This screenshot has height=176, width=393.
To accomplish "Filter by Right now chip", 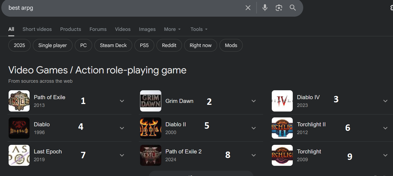I will (x=201, y=45).
